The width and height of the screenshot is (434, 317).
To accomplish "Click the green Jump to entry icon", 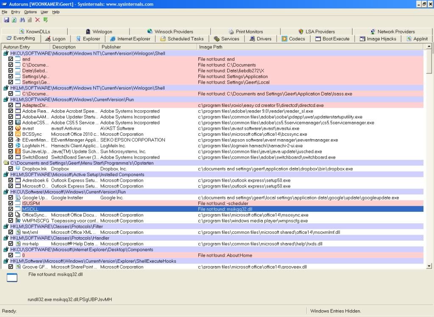I will (46, 20).
